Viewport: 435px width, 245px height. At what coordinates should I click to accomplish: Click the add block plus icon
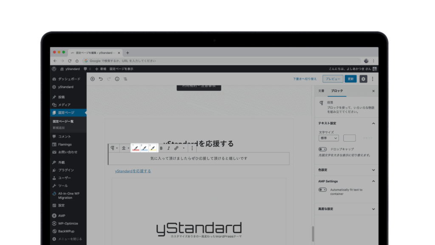93,79
